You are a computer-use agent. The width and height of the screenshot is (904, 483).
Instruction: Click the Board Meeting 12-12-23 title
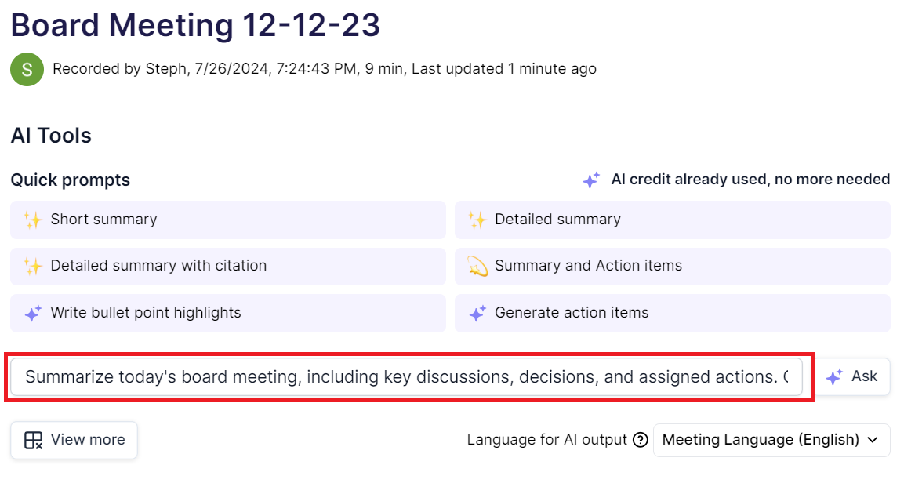(x=195, y=25)
